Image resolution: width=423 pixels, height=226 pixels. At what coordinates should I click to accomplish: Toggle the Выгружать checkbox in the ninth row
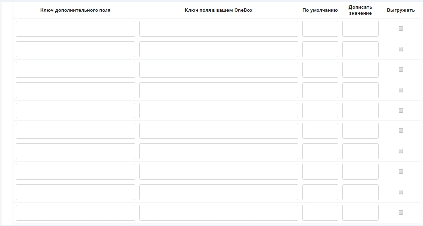401,192
